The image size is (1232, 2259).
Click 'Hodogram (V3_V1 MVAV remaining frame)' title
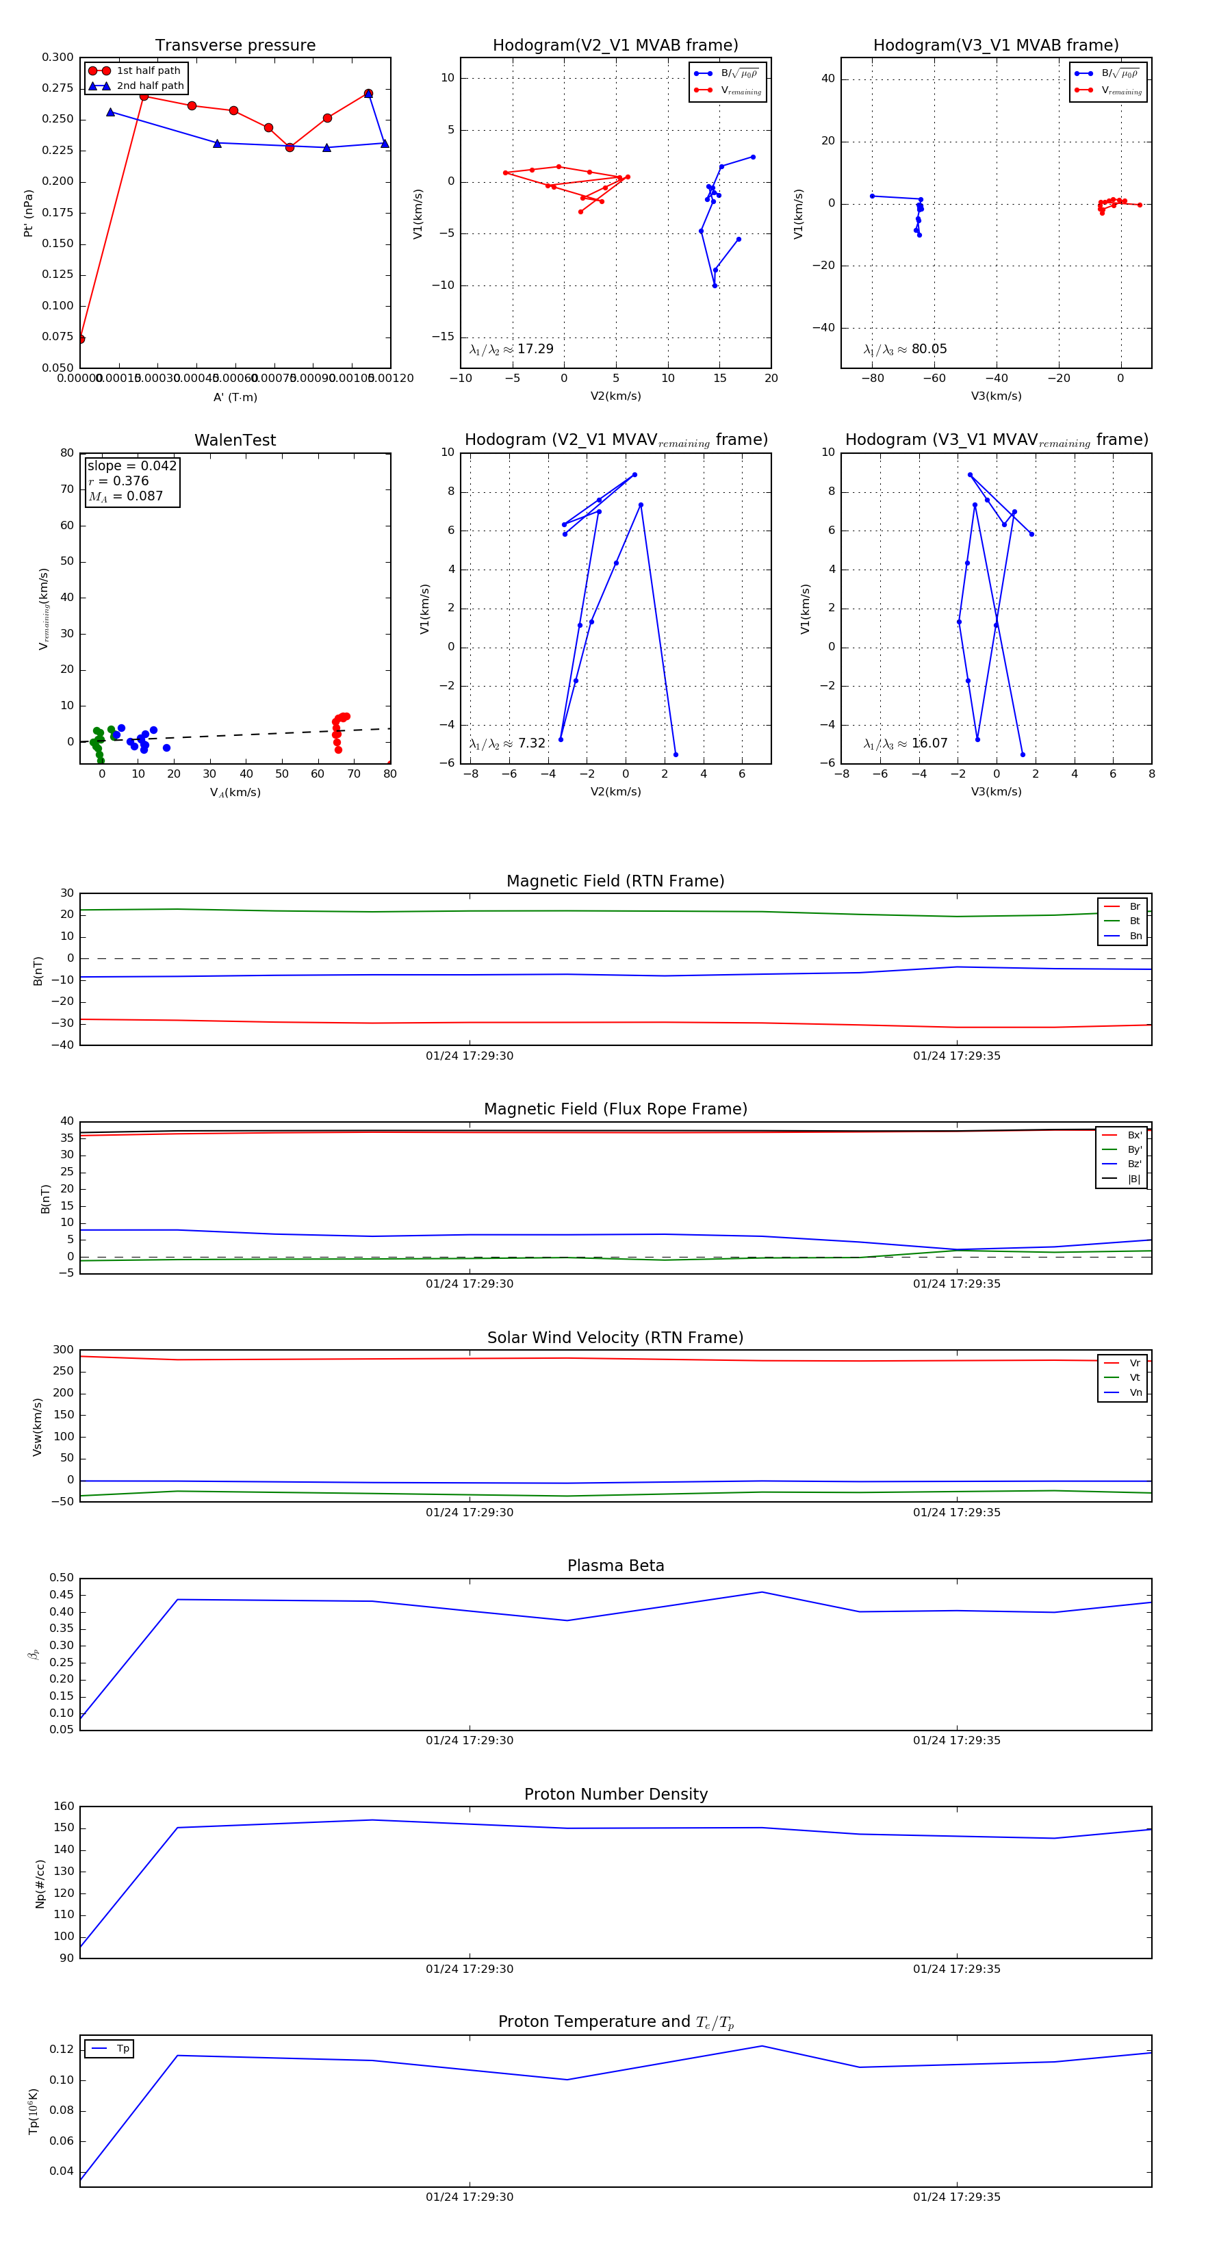[x=996, y=440]
